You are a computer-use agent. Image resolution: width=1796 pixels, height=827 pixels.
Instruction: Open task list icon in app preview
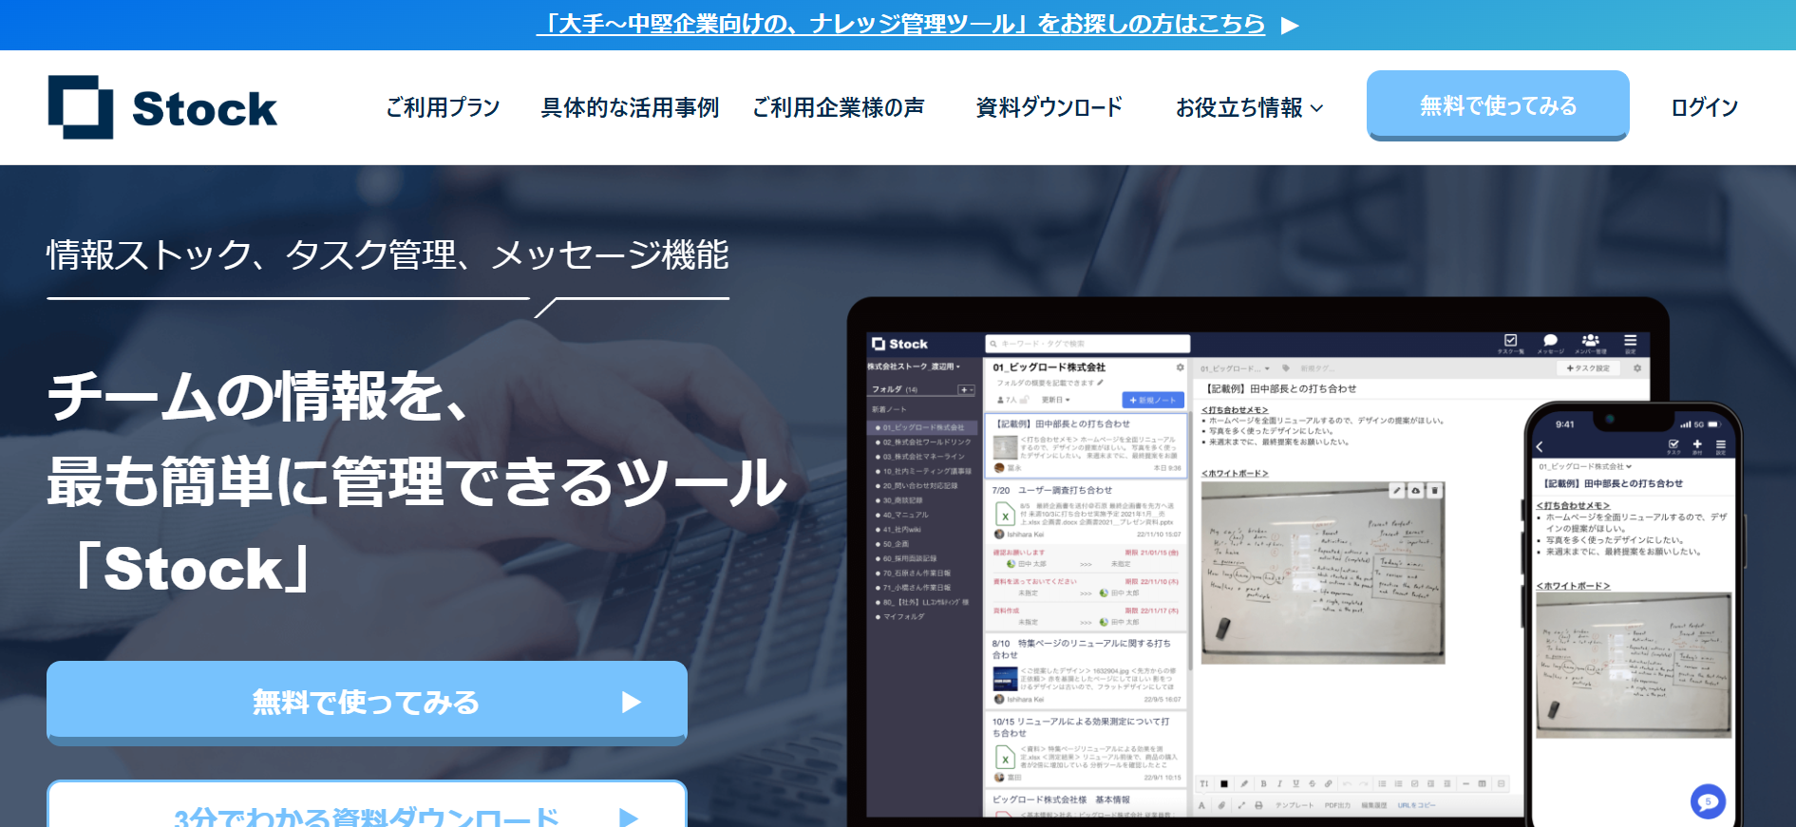1510,341
